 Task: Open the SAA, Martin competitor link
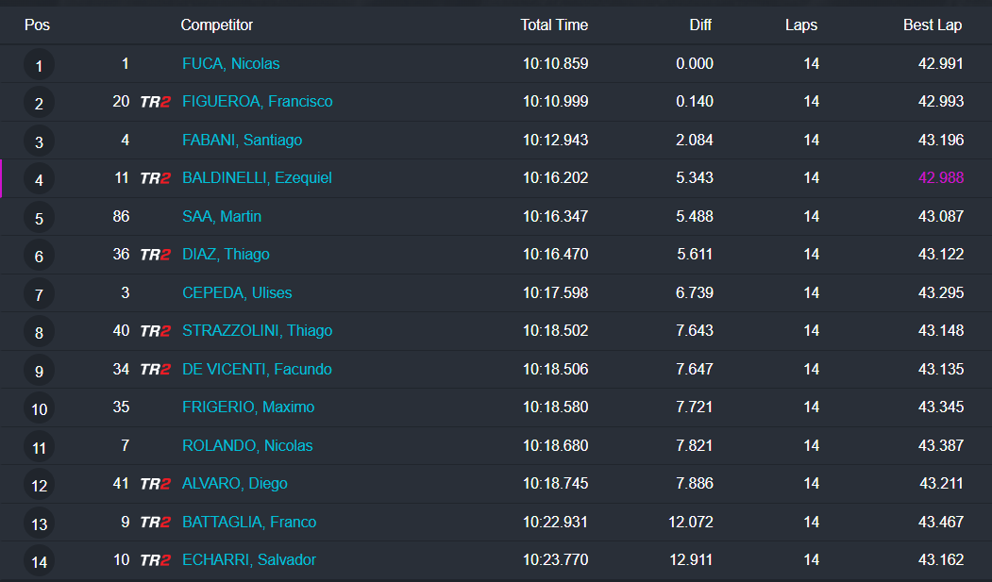click(x=222, y=217)
